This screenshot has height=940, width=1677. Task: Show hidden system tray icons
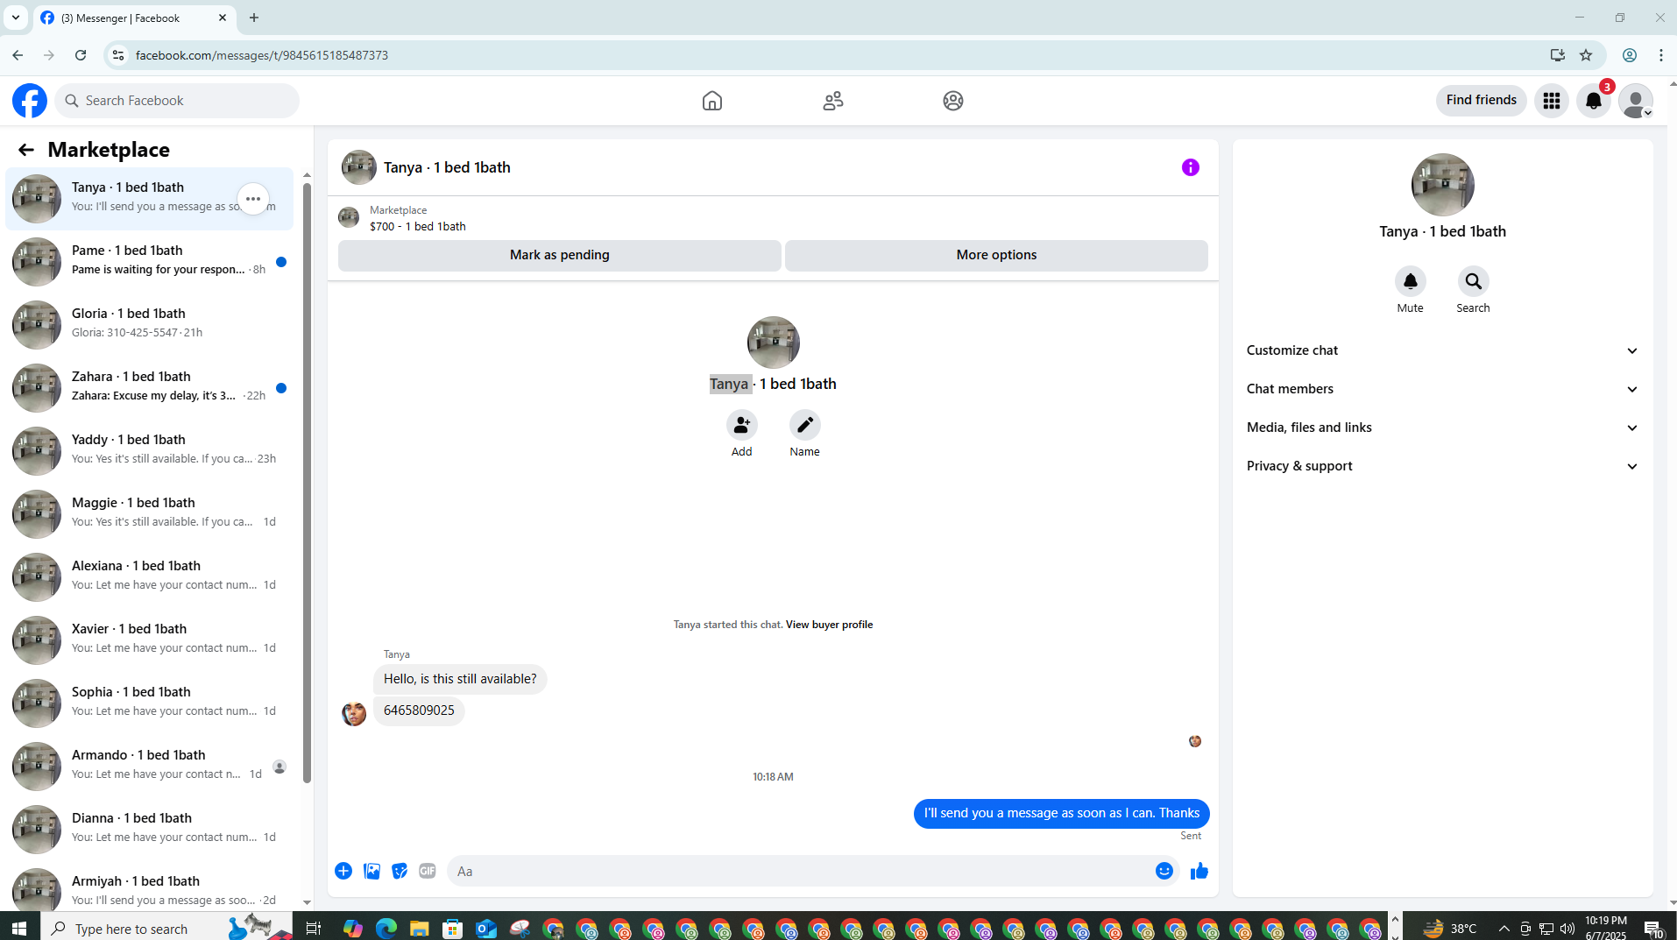[x=1504, y=928]
